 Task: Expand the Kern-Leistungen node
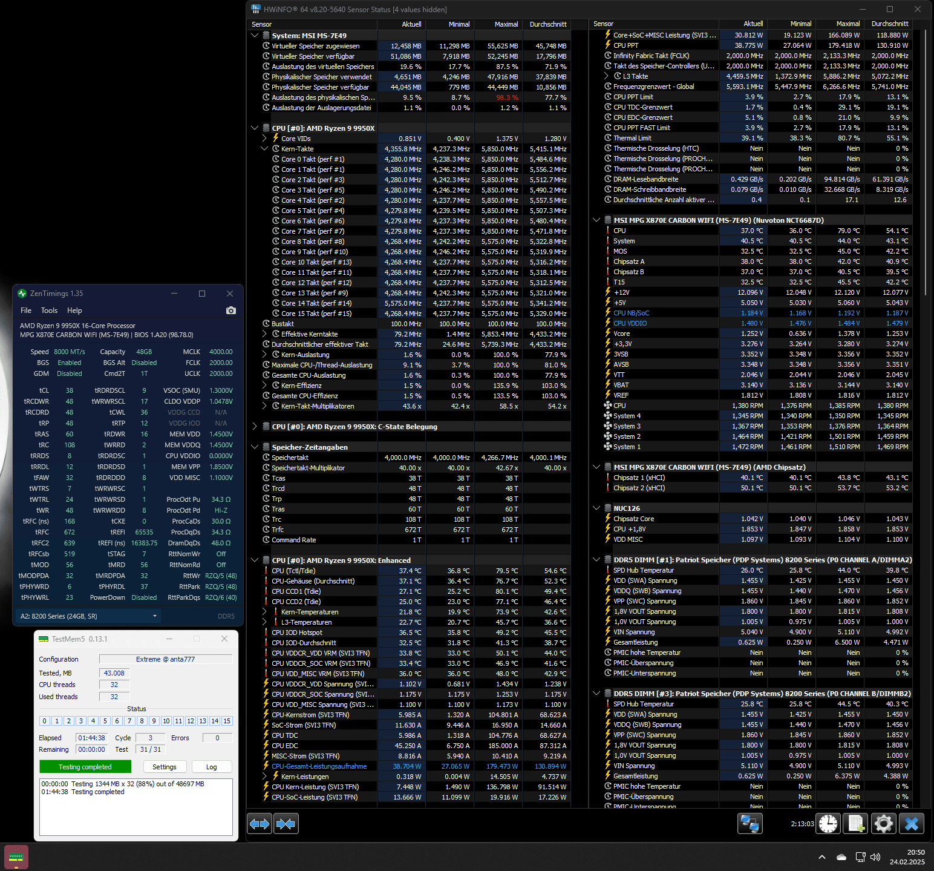[264, 777]
